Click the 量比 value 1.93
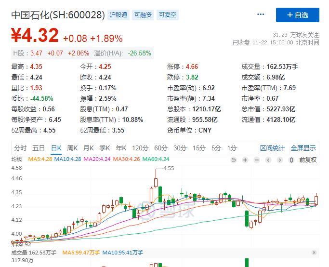 tap(36, 88)
